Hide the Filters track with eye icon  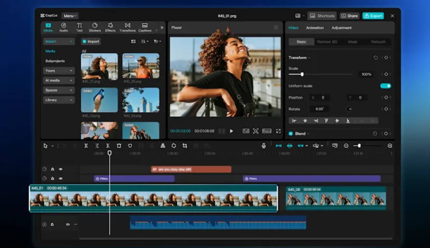(61, 179)
